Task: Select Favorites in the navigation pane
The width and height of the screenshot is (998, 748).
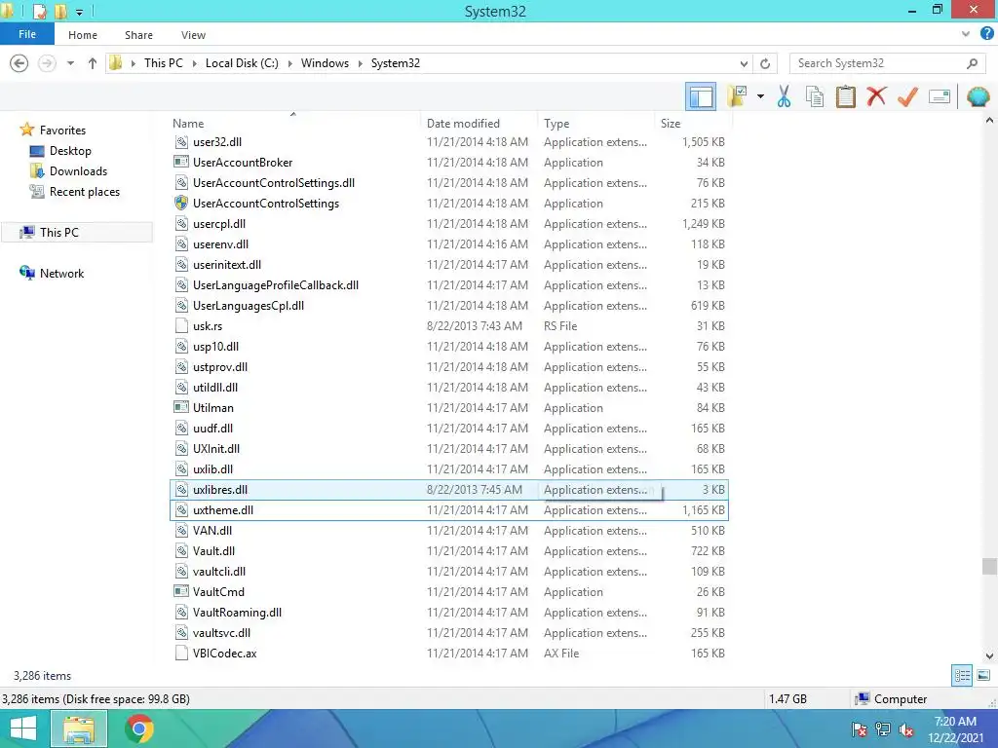Action: pos(62,130)
